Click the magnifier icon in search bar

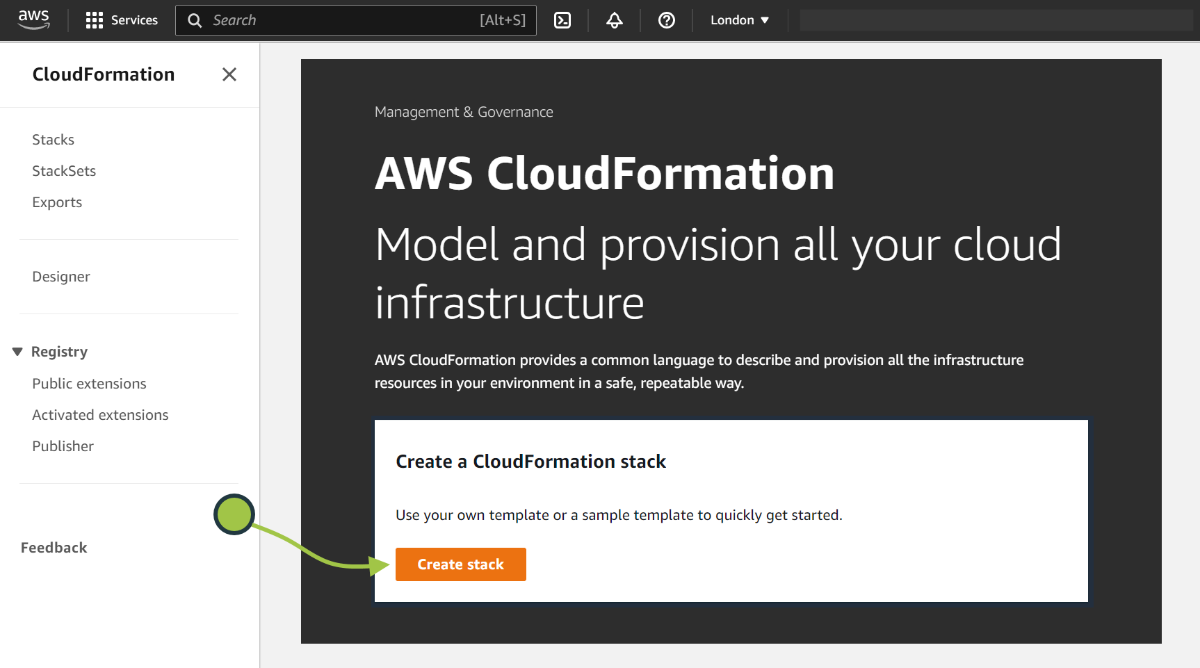coord(195,20)
